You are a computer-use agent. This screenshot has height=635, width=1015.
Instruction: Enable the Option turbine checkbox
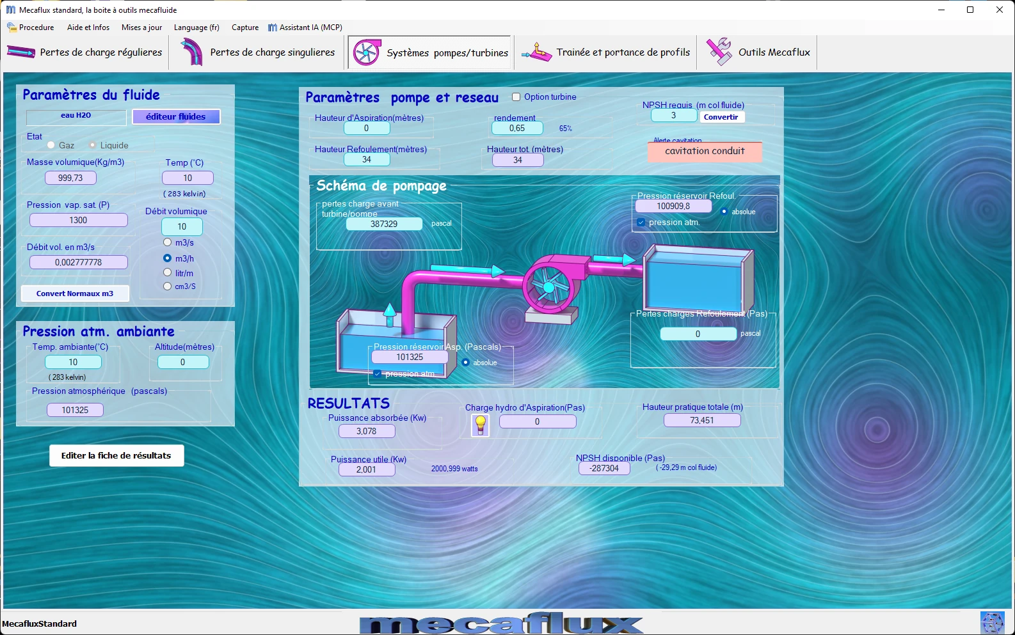516,97
